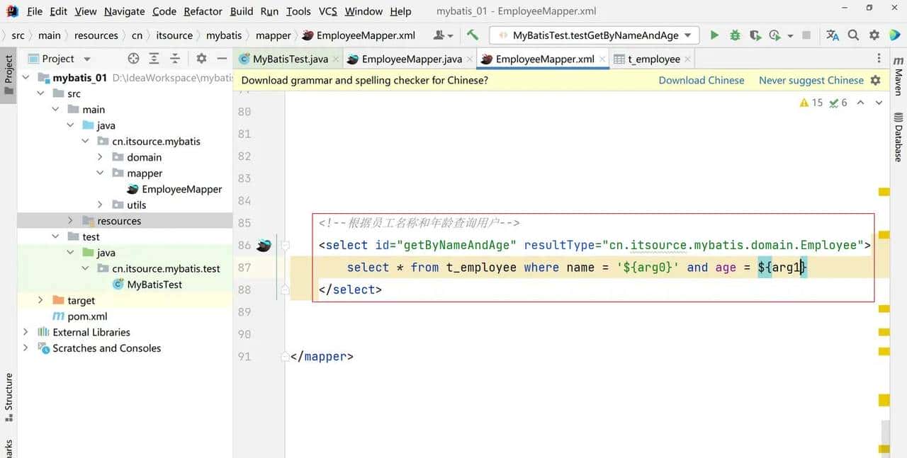Expand the resources folder

point(71,221)
